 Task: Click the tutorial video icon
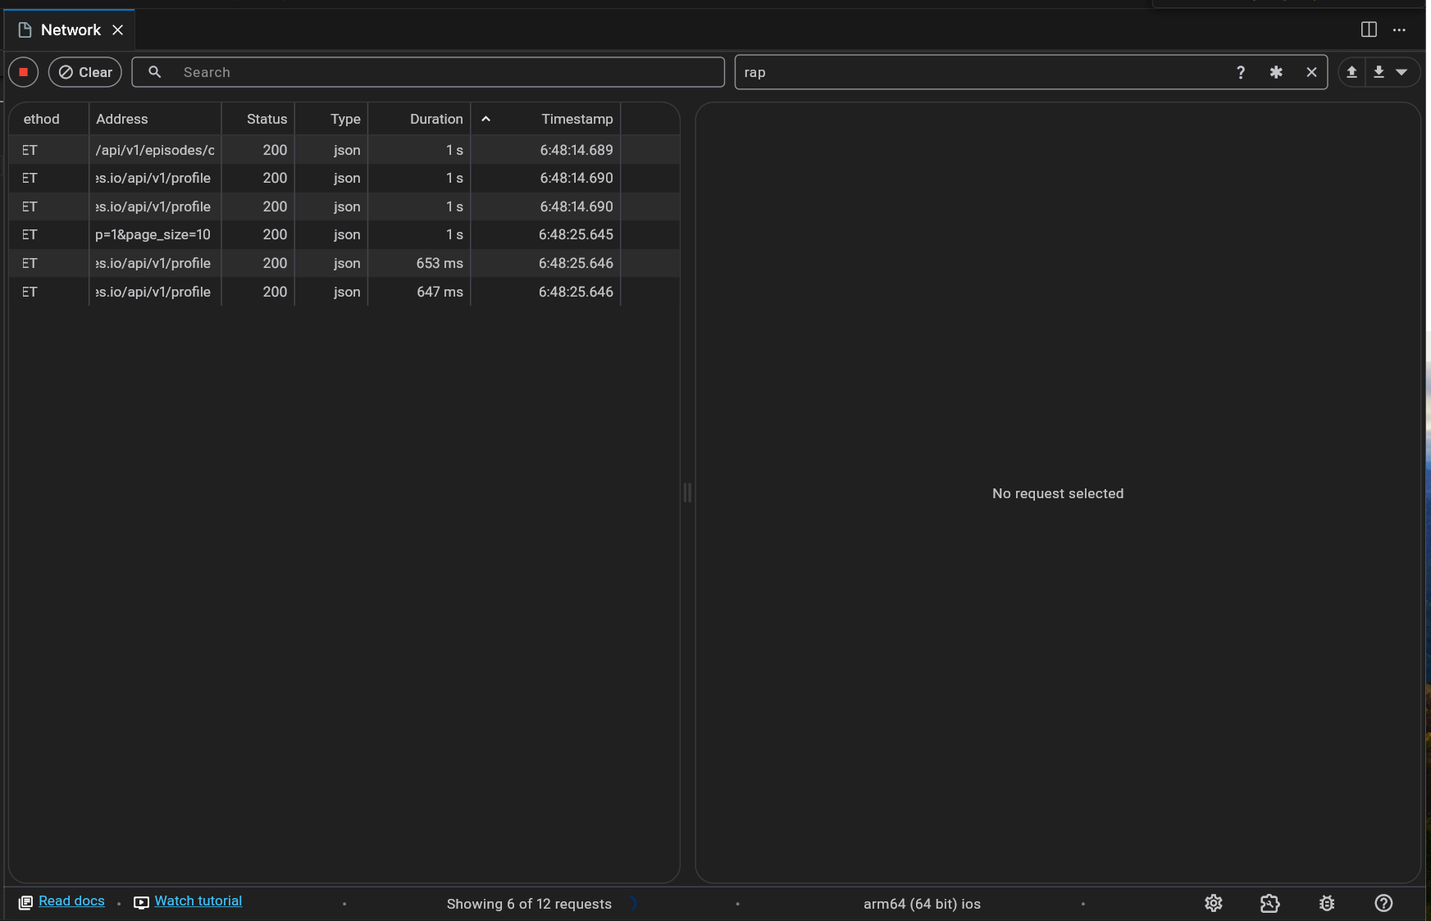[141, 902]
